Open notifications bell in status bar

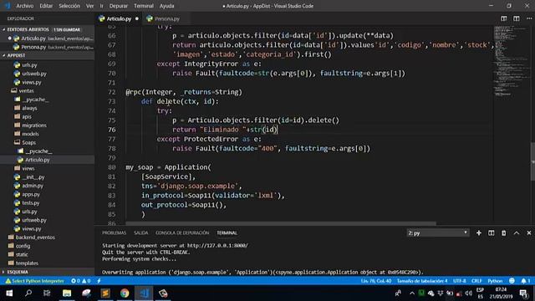pyautogui.click(x=526, y=281)
